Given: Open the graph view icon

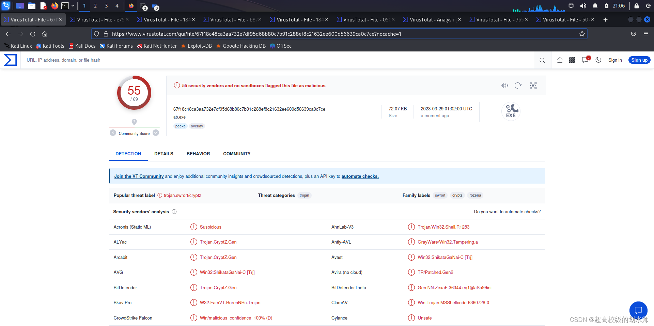Looking at the screenshot, I should [533, 86].
